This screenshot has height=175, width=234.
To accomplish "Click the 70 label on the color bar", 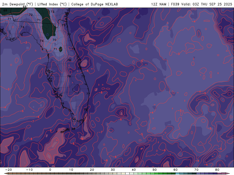I will [x=196, y=170].
